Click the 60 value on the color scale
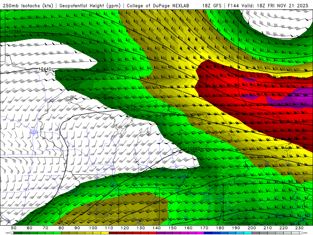 [30, 228]
